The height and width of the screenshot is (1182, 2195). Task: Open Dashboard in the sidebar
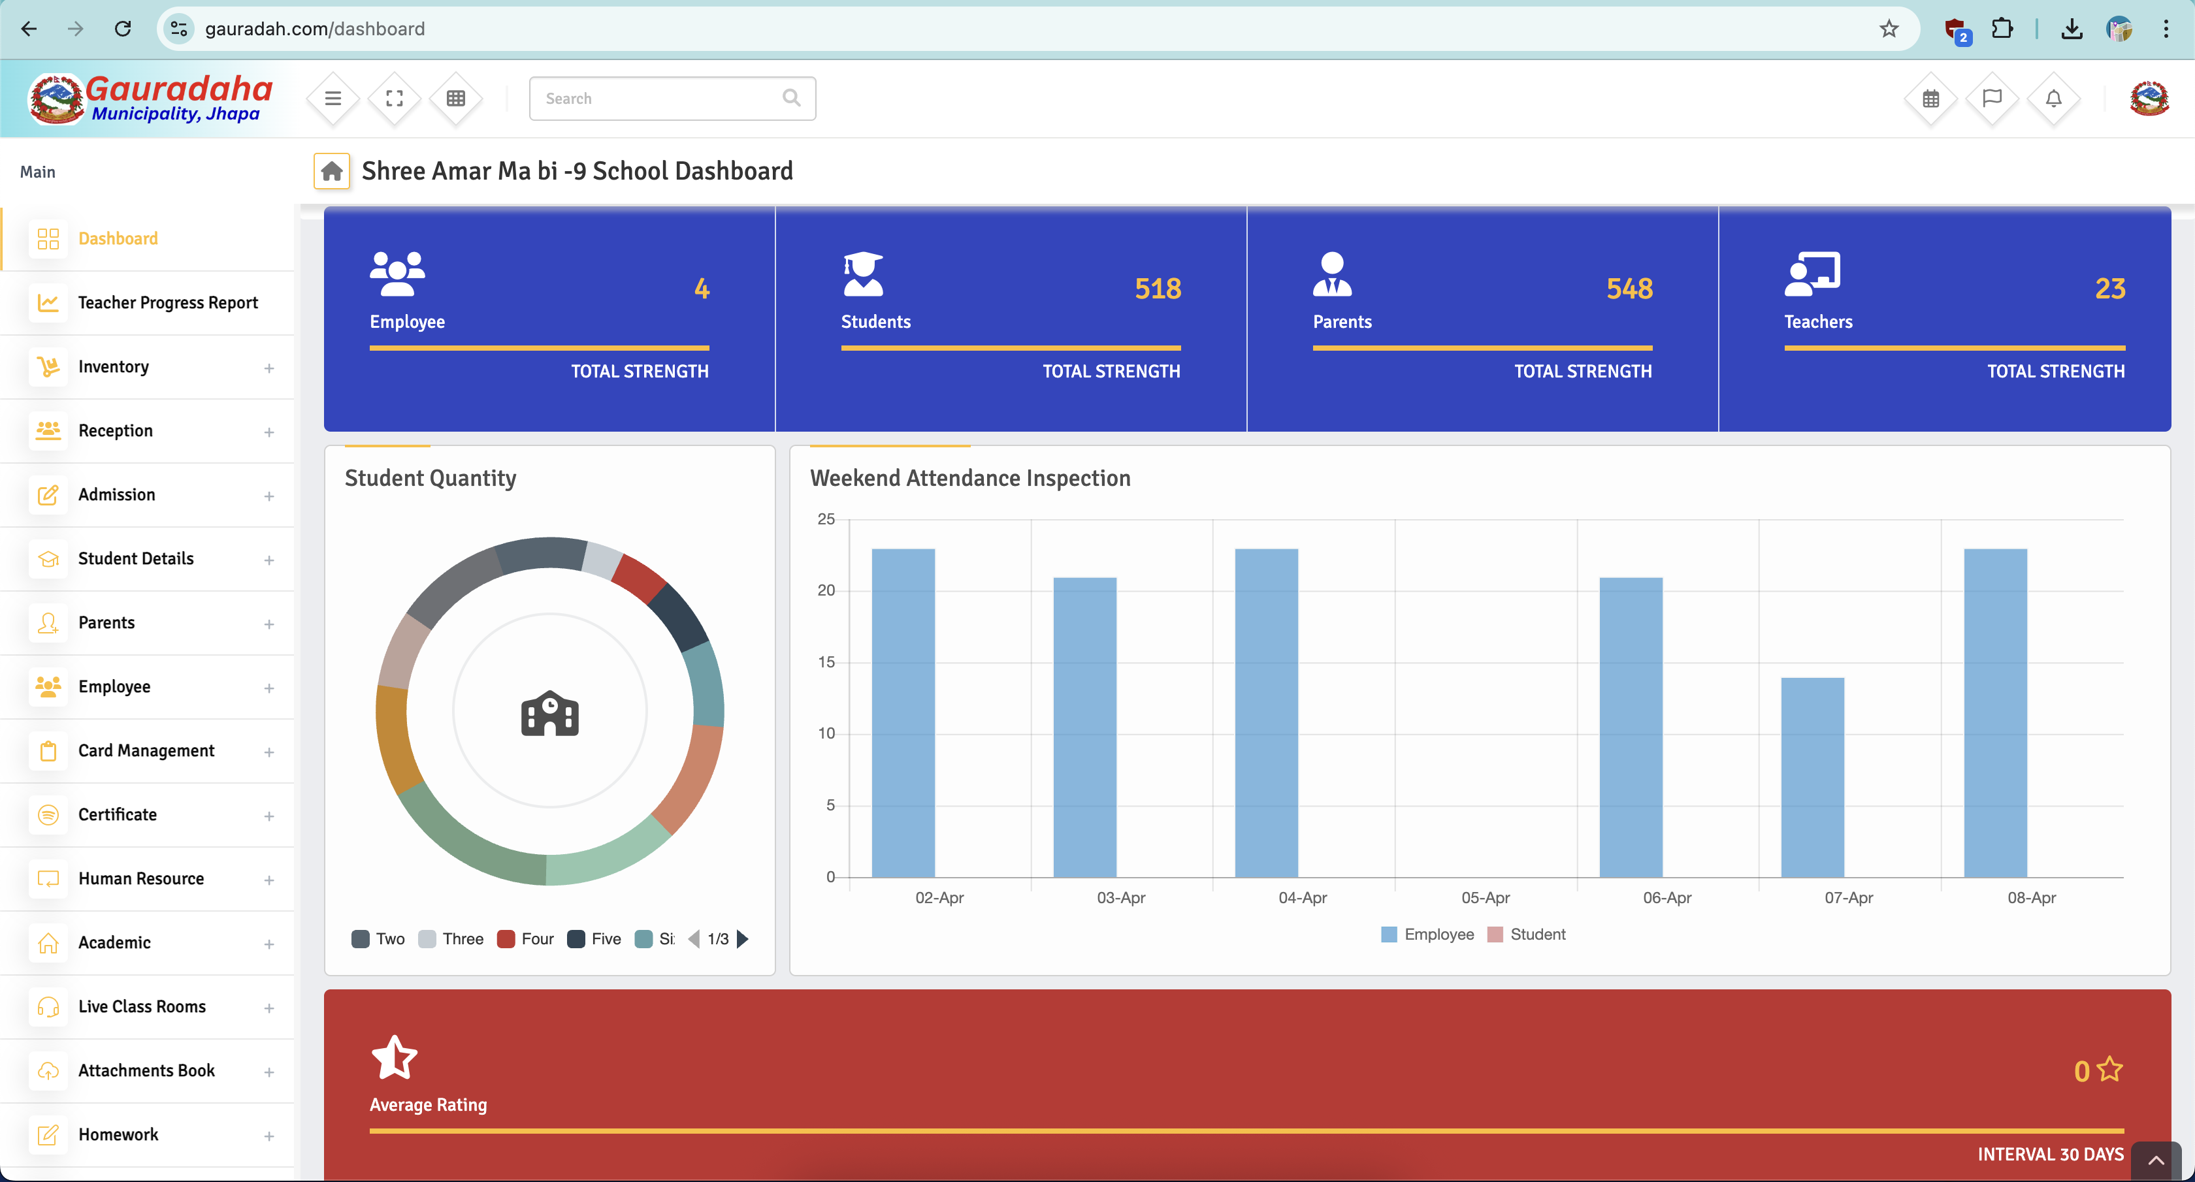[x=148, y=238]
